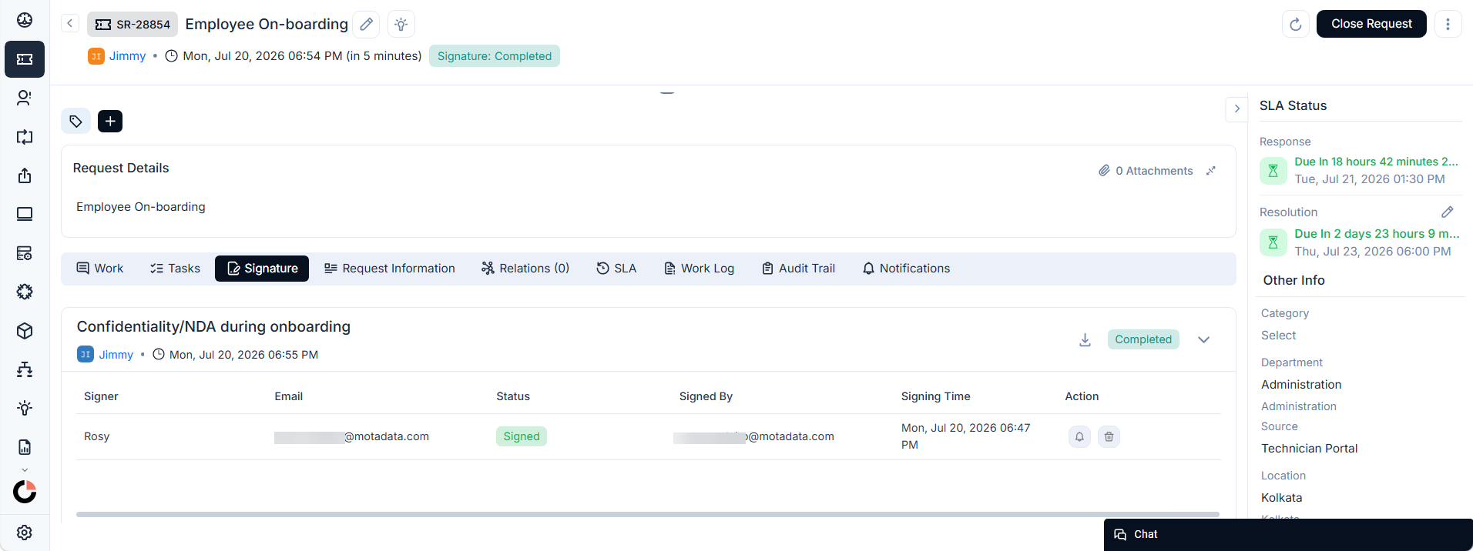Switch to the Work tab

click(99, 269)
